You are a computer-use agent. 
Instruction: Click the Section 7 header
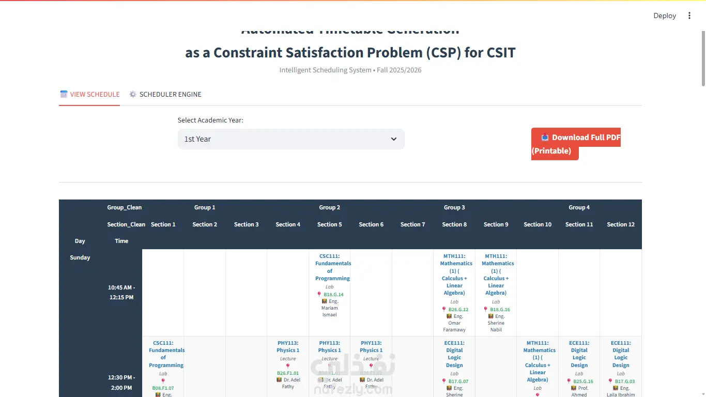coord(413,224)
